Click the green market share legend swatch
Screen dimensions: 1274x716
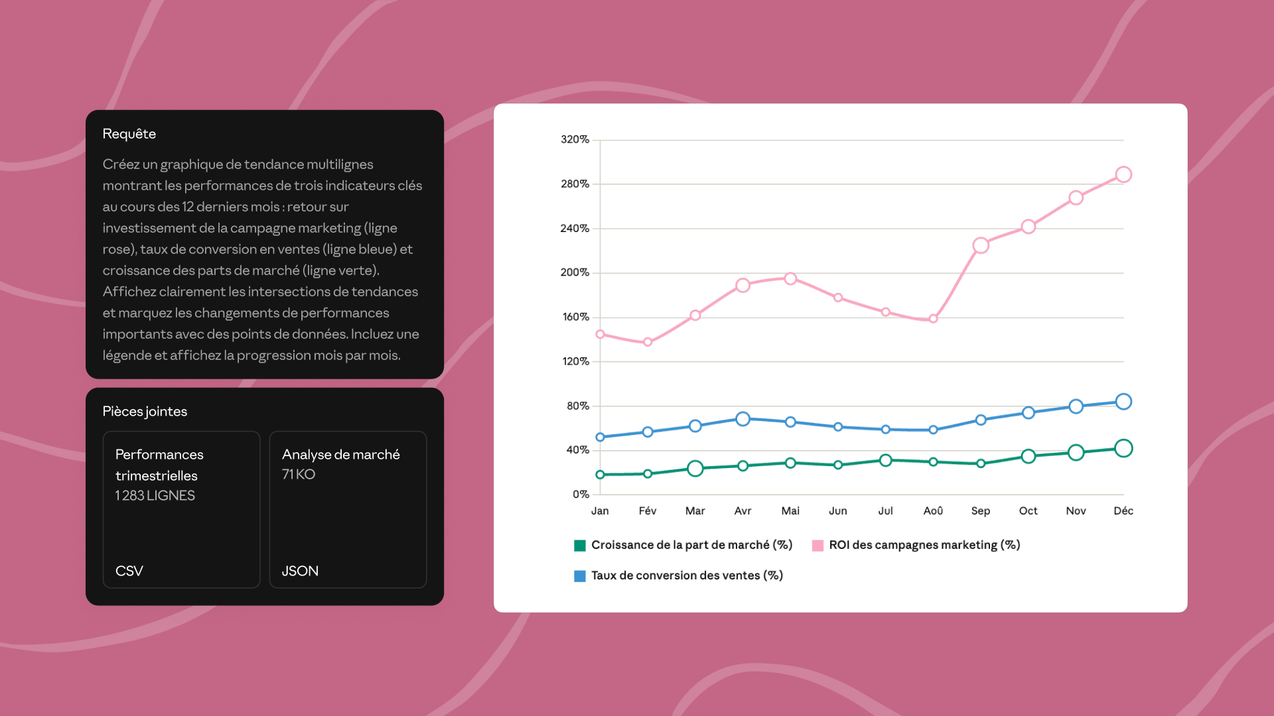(x=579, y=546)
